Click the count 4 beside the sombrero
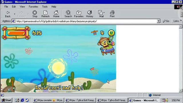The height and width of the screenshot is (103, 183). [x=102, y=33]
